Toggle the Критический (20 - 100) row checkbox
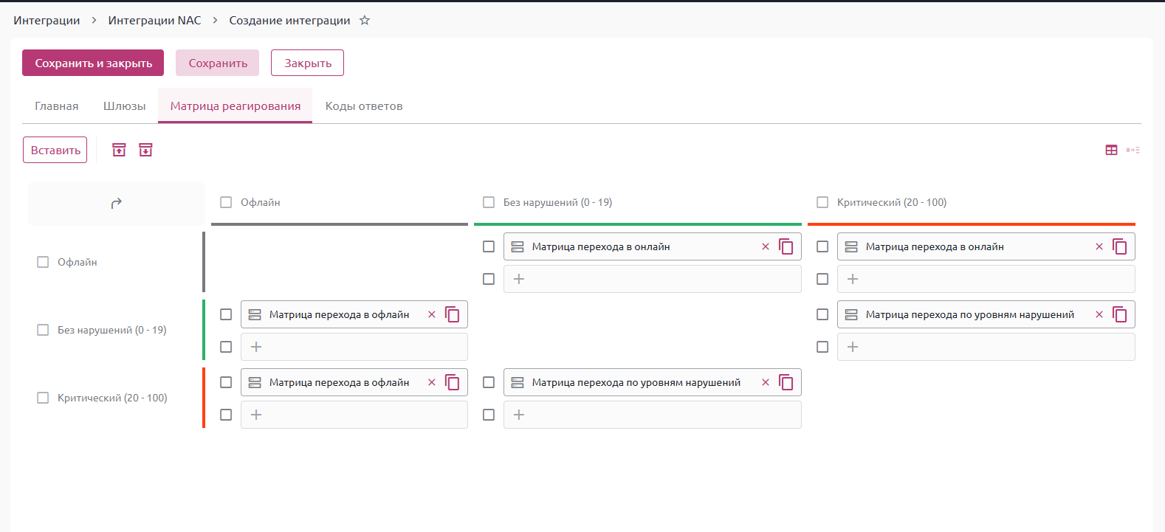This screenshot has width=1165, height=532. pyautogui.click(x=43, y=398)
